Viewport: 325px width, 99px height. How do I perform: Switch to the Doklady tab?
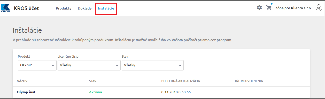tap(85, 8)
